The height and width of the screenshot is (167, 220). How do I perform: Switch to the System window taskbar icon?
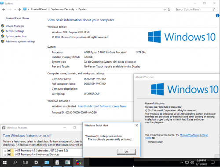(47, 163)
